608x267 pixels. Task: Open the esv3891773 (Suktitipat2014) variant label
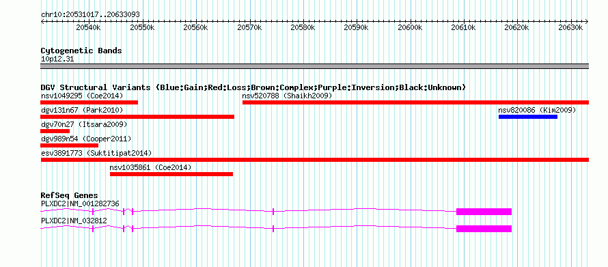click(x=96, y=154)
